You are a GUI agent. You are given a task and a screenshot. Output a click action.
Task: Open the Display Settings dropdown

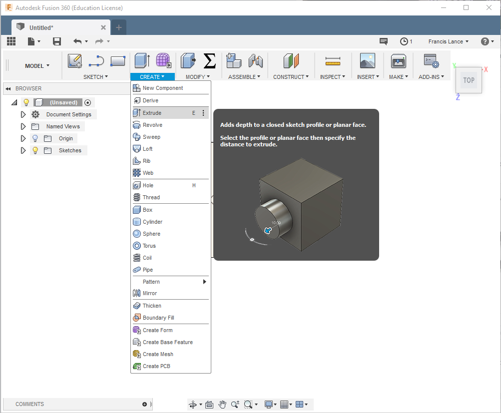(x=271, y=405)
